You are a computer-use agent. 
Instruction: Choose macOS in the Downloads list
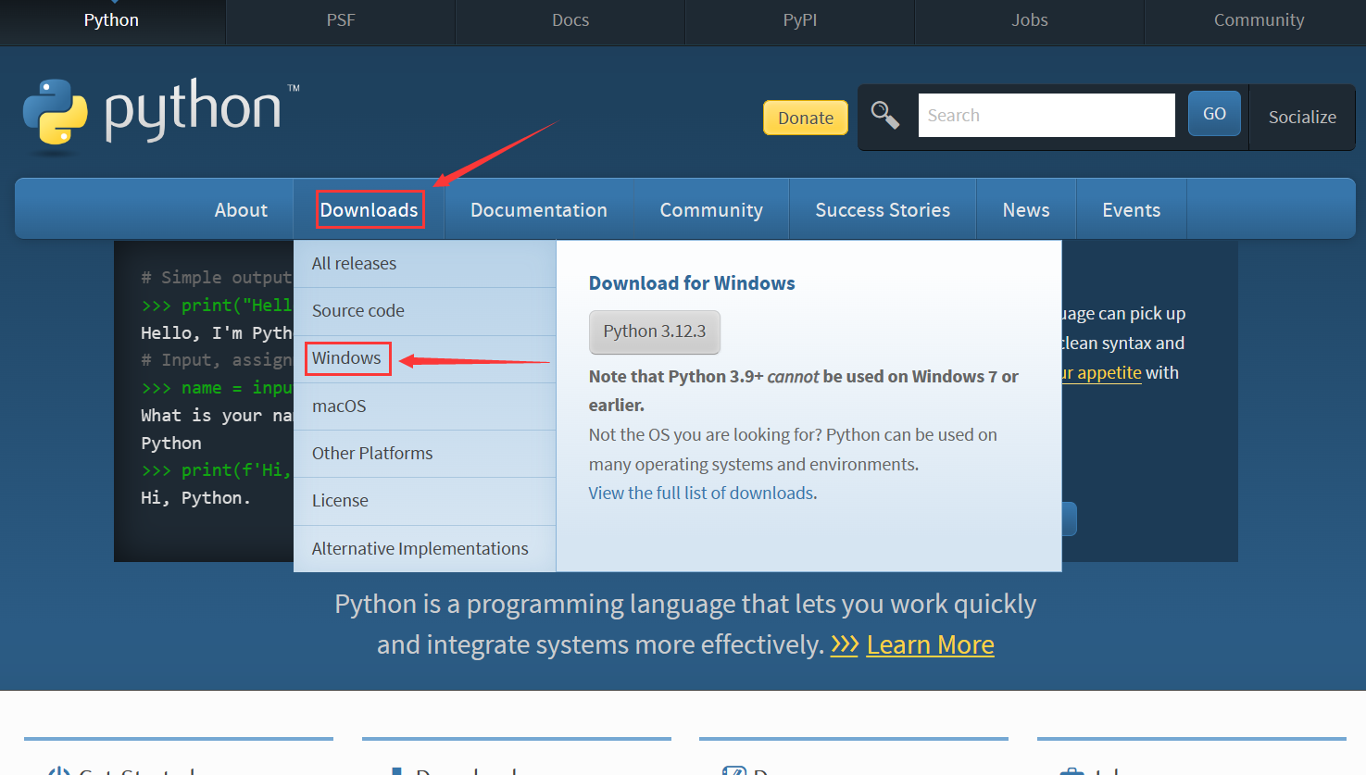tap(339, 406)
